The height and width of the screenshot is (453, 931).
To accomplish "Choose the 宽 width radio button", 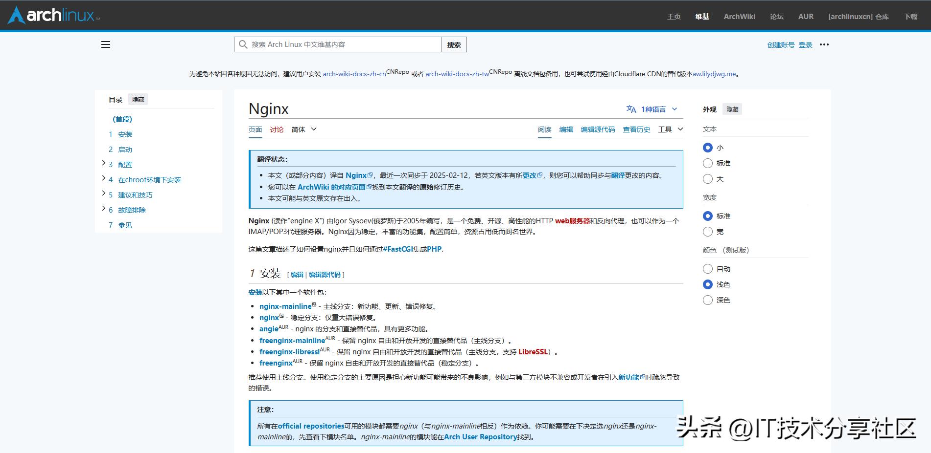I will (x=708, y=232).
